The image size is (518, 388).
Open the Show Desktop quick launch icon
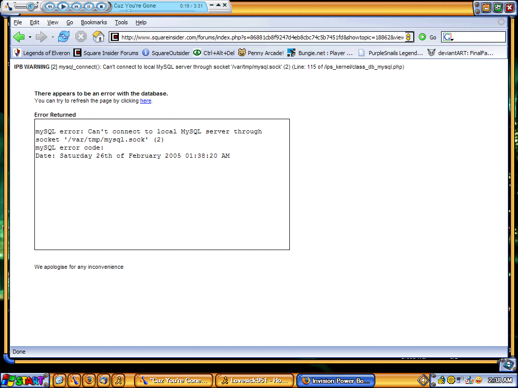60,380
